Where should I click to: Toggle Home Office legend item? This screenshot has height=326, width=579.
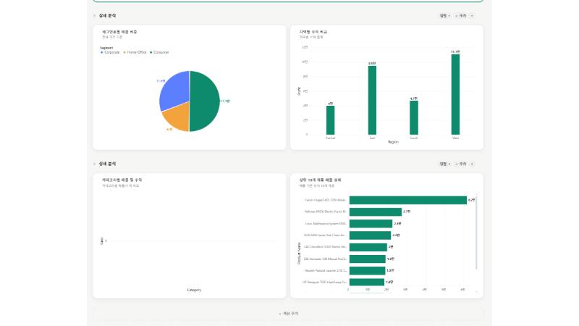point(135,52)
